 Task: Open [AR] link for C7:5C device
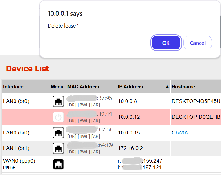click(x=96, y=136)
